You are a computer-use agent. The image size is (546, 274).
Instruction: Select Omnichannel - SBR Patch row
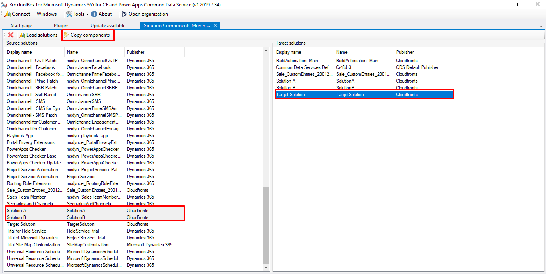click(94, 88)
